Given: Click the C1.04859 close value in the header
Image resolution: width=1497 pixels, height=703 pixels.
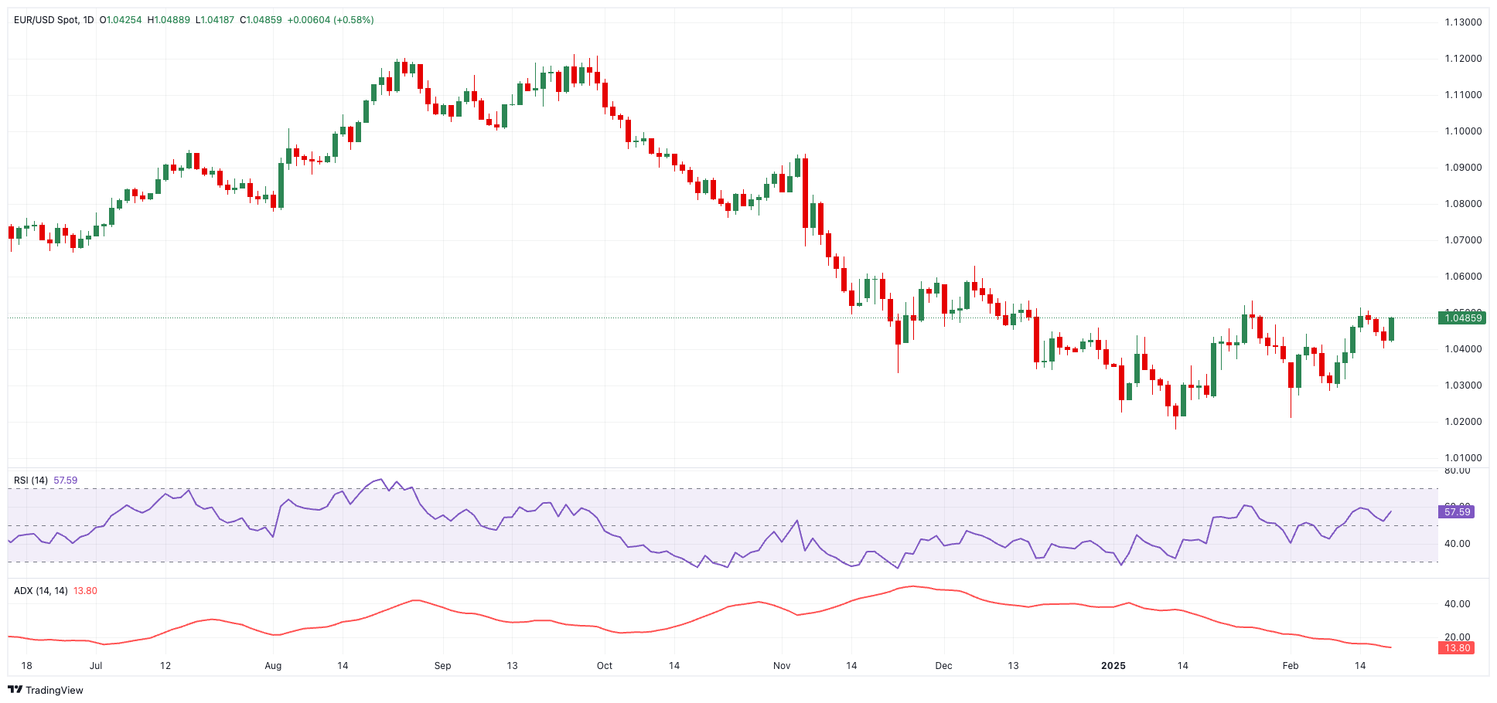Looking at the screenshot, I should [261, 20].
